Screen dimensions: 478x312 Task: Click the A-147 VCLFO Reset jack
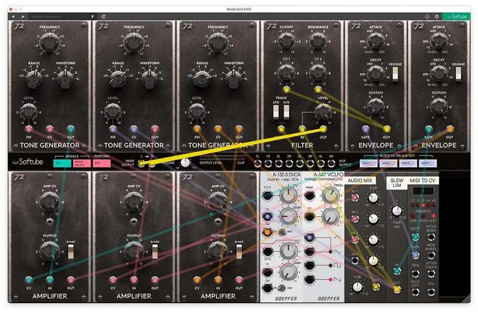pyautogui.click(x=309, y=196)
